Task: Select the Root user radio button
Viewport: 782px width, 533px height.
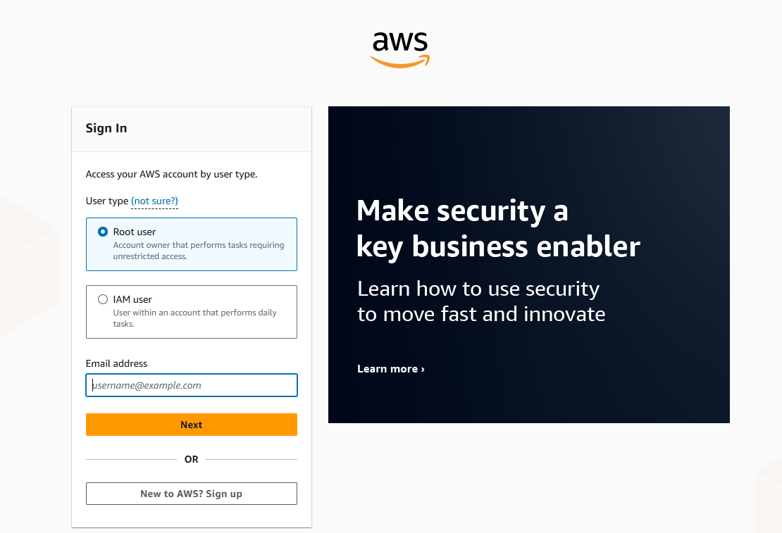Action: (x=103, y=232)
